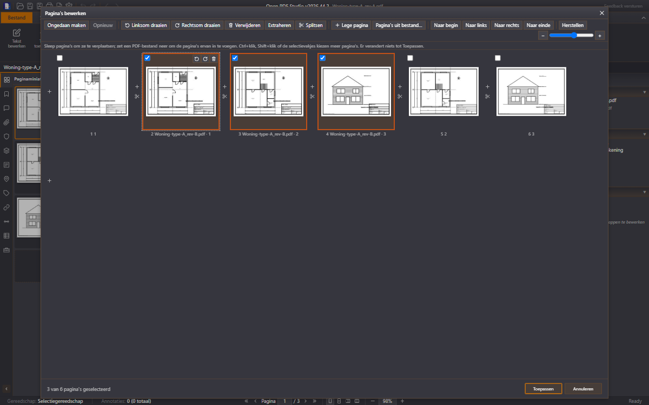Viewport: 649px width, 405px height.
Task: Uncheck page 2 Woning-type-A_rev-B.pdf - 1
Action: click(147, 58)
